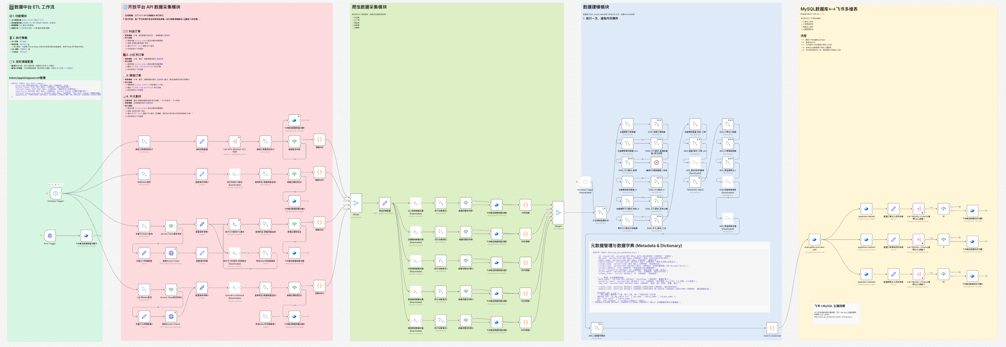Open the TRUNCATE TABLE MySQL node
Viewport: 1006px width, 347px height.
(x=695, y=182)
